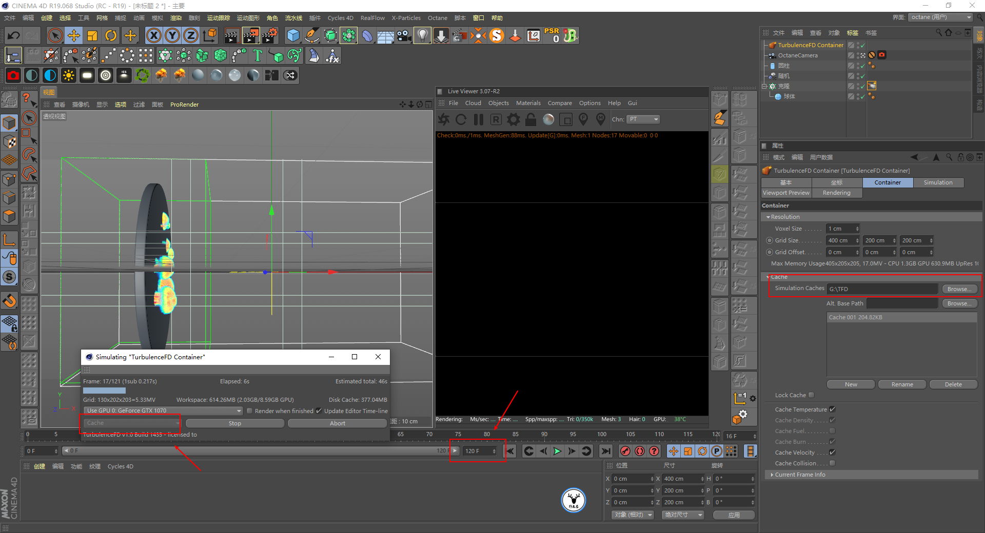The width and height of the screenshot is (985, 533).
Task: Click the Undo arrow icon
Action: (x=14, y=35)
